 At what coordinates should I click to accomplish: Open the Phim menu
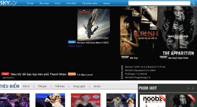click(x=58, y=3)
